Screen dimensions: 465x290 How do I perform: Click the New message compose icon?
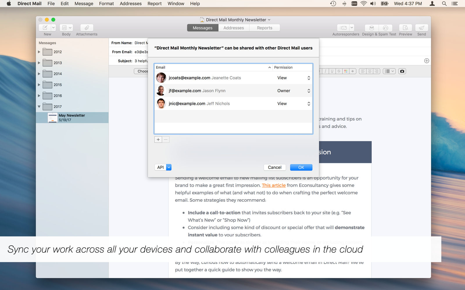coord(45,28)
